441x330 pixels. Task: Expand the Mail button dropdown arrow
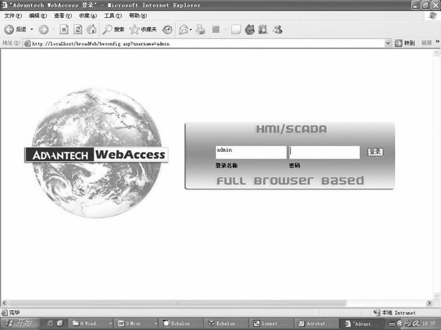(x=191, y=29)
